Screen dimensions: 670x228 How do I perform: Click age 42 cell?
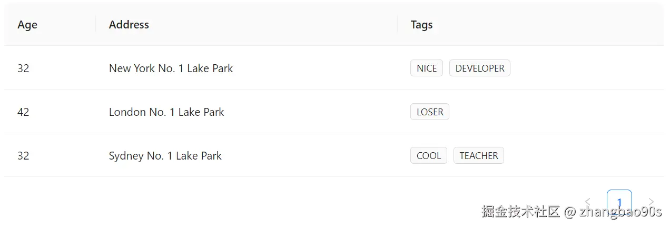pyautogui.click(x=23, y=112)
